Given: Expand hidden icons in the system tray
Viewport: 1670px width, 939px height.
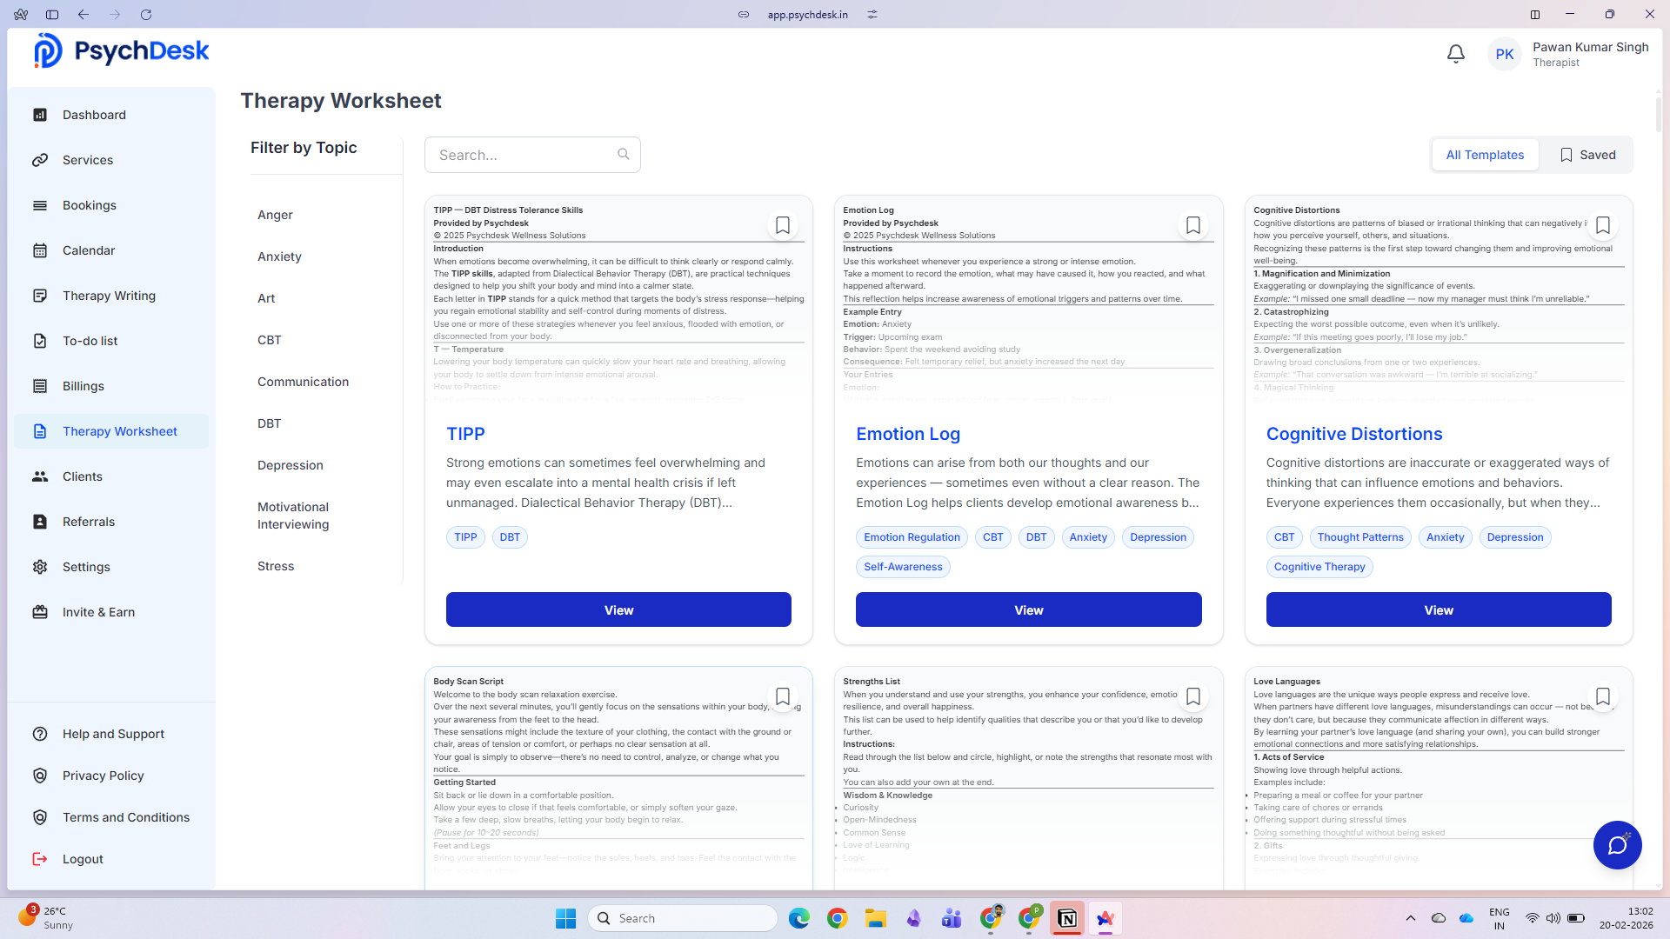Looking at the screenshot, I should [1410, 918].
